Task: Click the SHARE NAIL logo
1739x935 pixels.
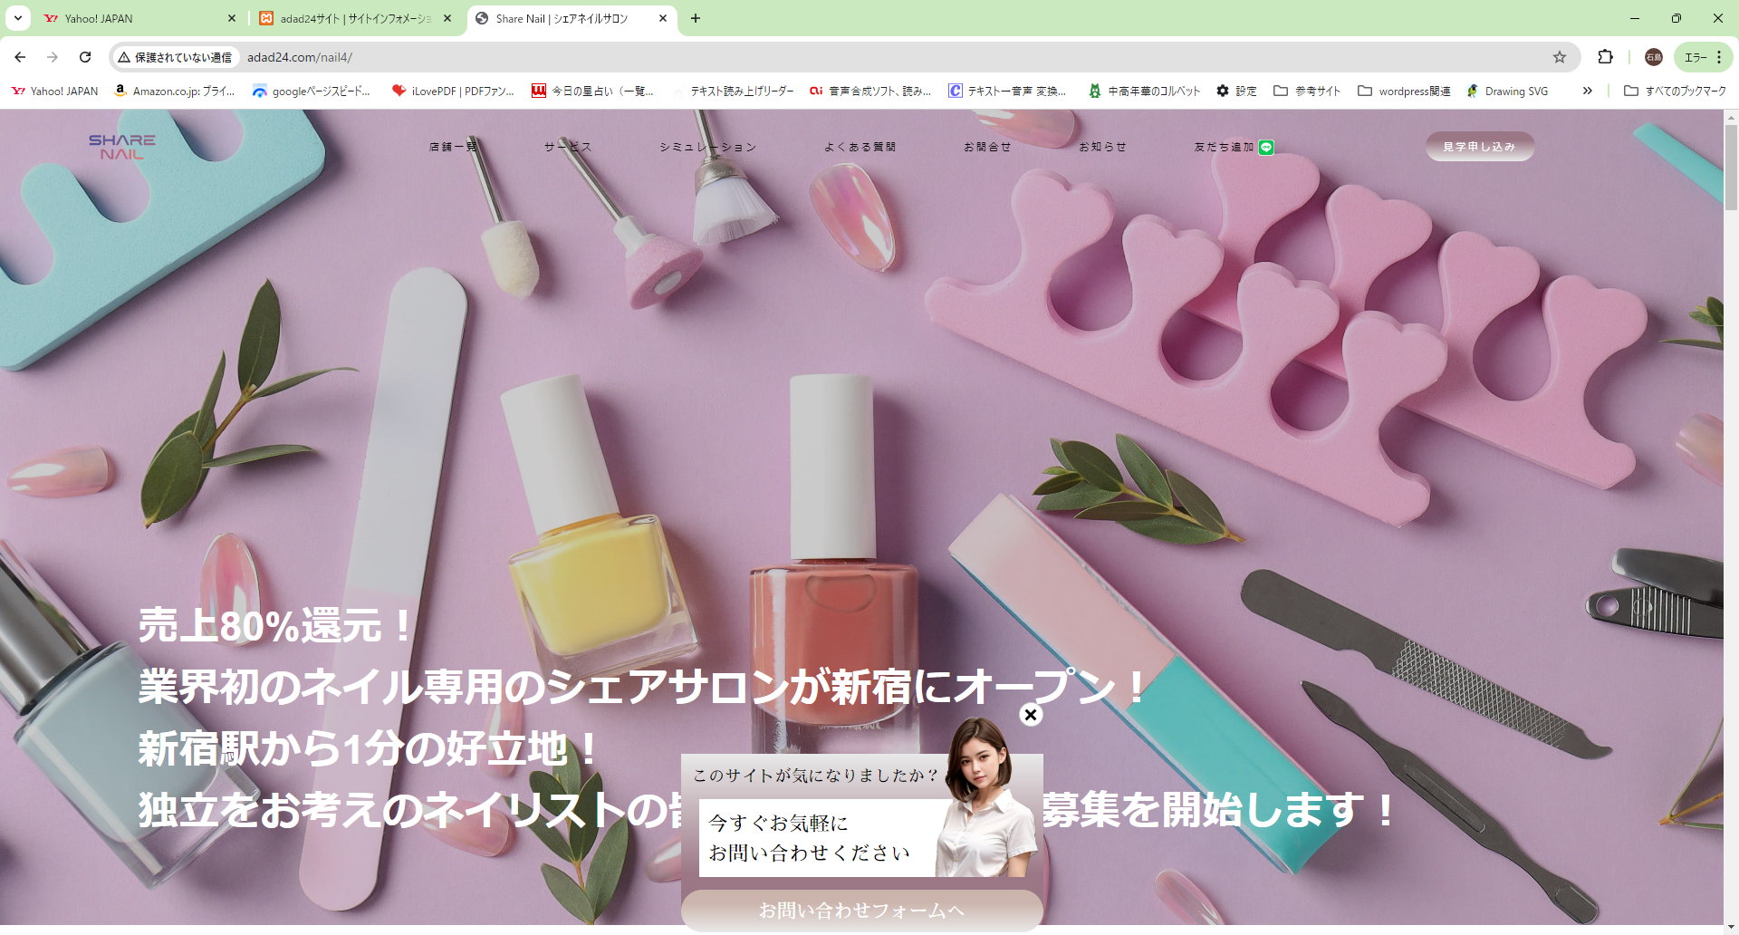Action: [122, 147]
